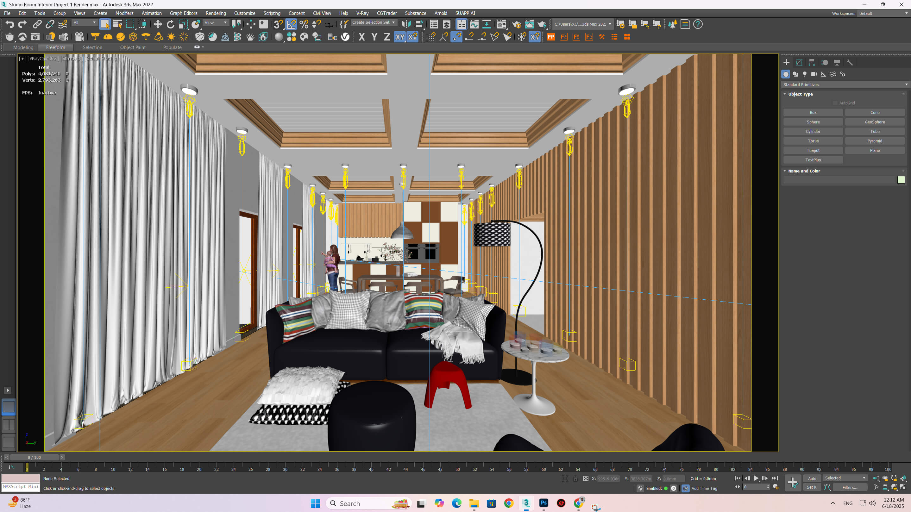Open the Graph Editors menu
Viewport: 911px width, 512px height.
coord(183,13)
